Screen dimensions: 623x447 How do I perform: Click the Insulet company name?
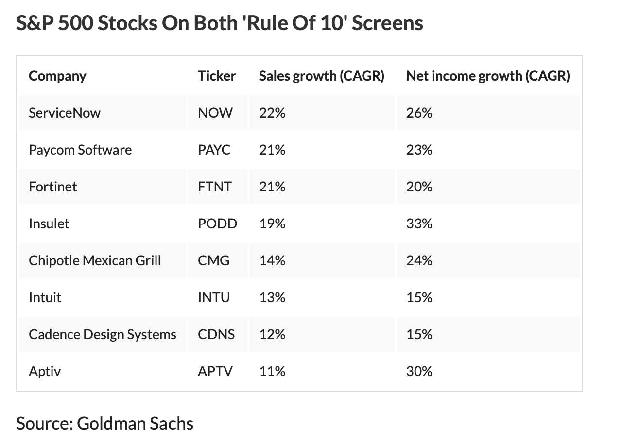tap(49, 224)
